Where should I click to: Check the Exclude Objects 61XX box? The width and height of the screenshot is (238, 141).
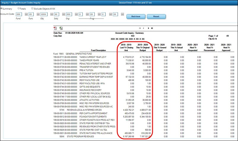click(32, 9)
